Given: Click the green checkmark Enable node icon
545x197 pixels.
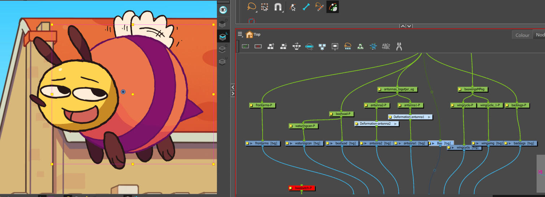Looking at the screenshot, I should click(x=246, y=46).
